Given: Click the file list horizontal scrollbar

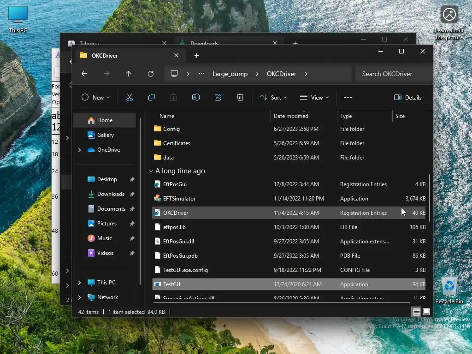Looking at the screenshot, I should pos(282,302).
